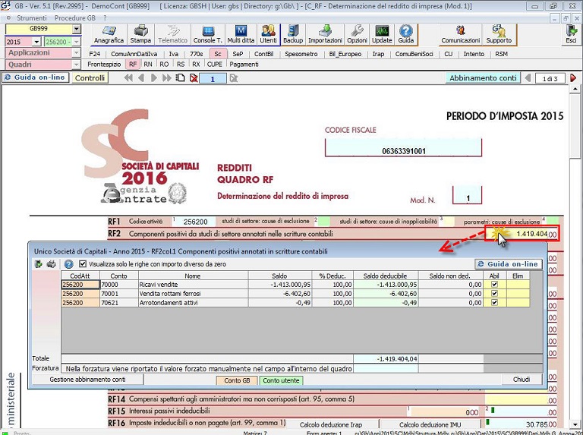583x435 pixels.
Task: Start Backup from the toolbar
Action: click(293, 34)
